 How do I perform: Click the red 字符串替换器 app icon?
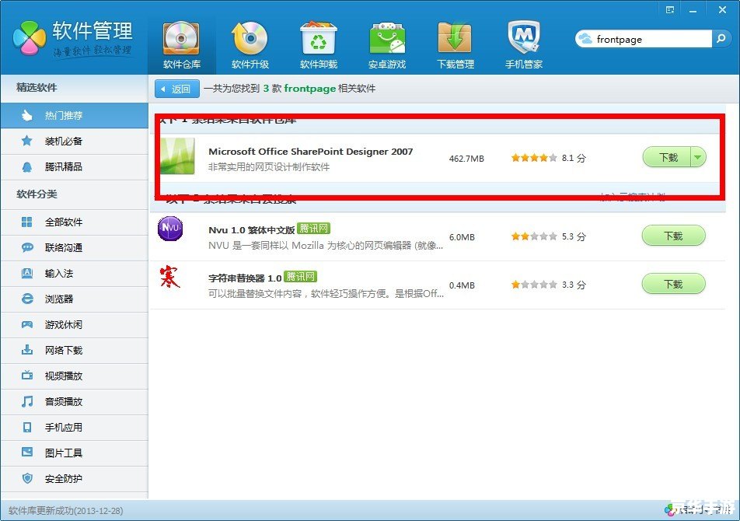point(170,277)
